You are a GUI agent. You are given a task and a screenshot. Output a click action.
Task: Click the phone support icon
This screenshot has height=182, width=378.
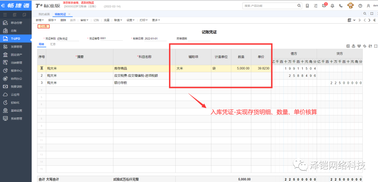click(x=341, y=6)
